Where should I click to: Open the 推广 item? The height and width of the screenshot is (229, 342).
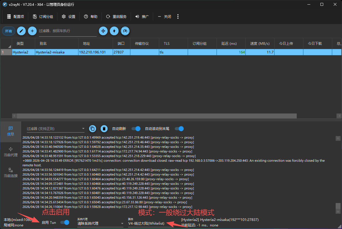pyautogui.click(x=142, y=17)
